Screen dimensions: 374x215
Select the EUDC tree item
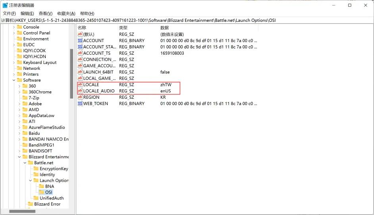(x=29, y=44)
